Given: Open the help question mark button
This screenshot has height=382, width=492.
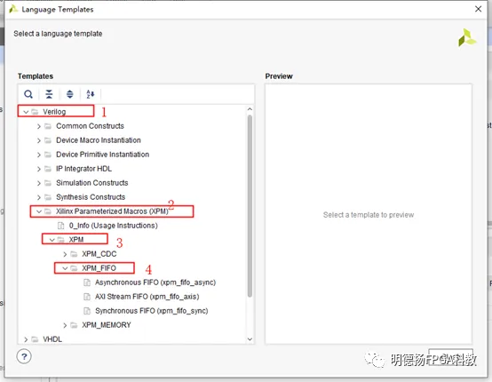Looking at the screenshot, I should click(24, 356).
